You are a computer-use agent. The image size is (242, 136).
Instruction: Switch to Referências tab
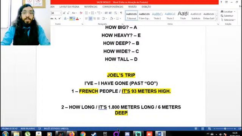(x=91, y=7)
